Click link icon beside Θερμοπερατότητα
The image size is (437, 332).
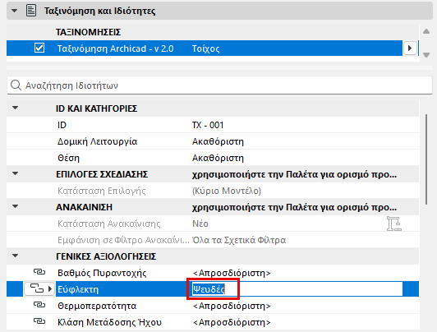click(39, 305)
